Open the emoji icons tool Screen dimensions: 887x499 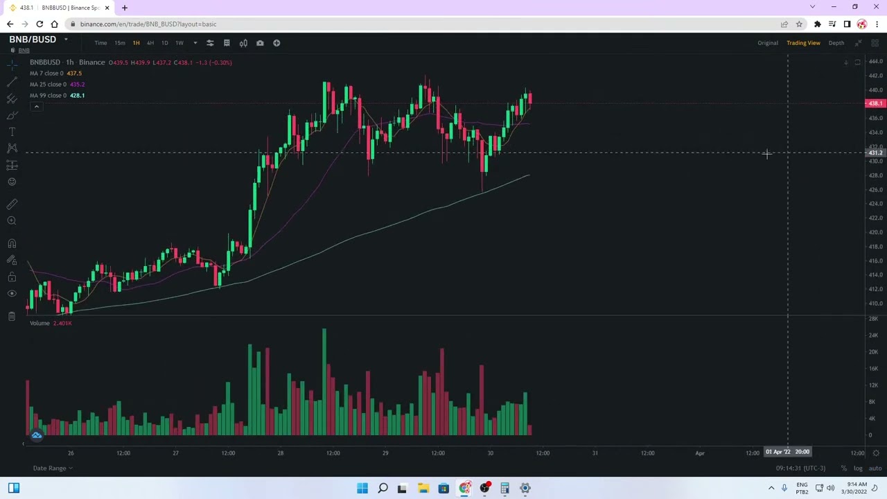tap(12, 182)
